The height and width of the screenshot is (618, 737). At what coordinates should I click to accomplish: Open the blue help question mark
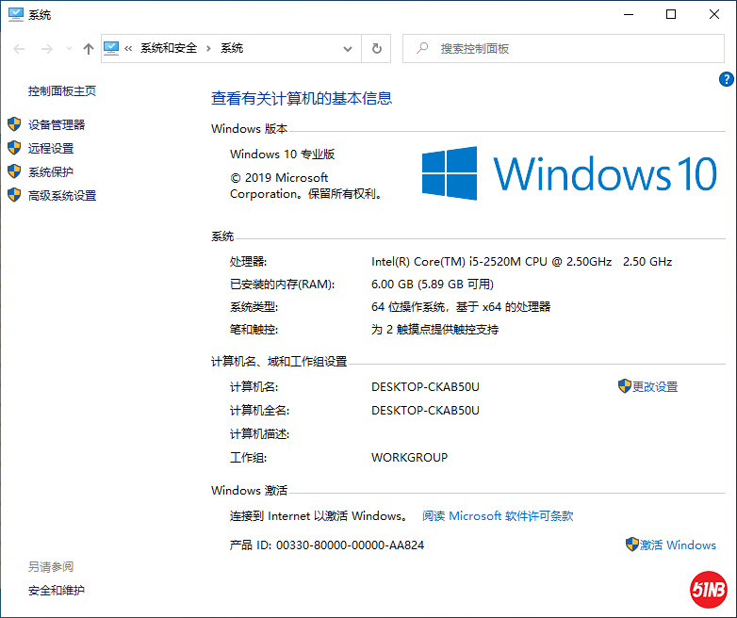coord(727,79)
